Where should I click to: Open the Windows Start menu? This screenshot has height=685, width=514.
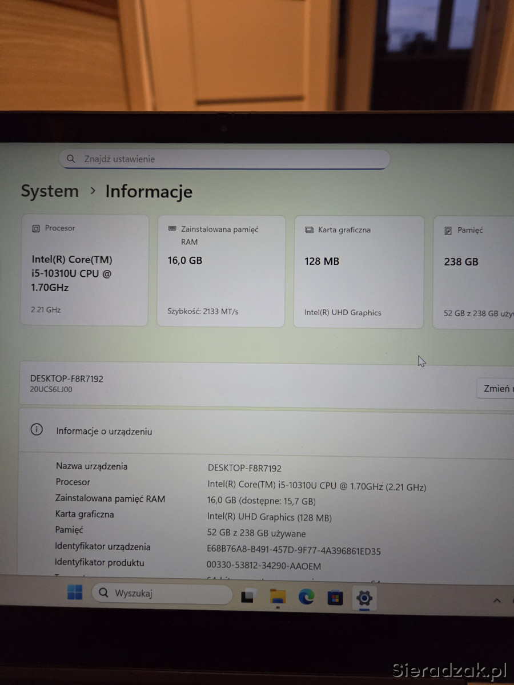(x=75, y=593)
